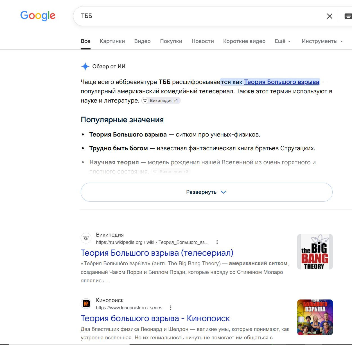The height and width of the screenshot is (345, 352).
Task: Clear the search query with the X icon
Action: point(330,16)
